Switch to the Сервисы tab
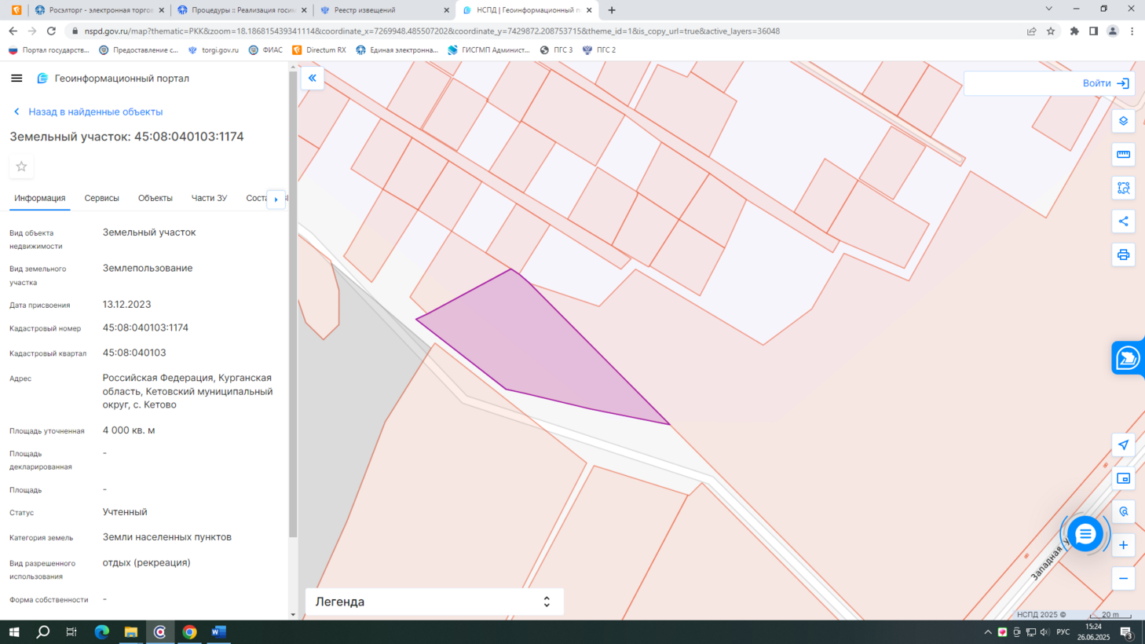Image resolution: width=1145 pixels, height=644 pixels. 101,198
